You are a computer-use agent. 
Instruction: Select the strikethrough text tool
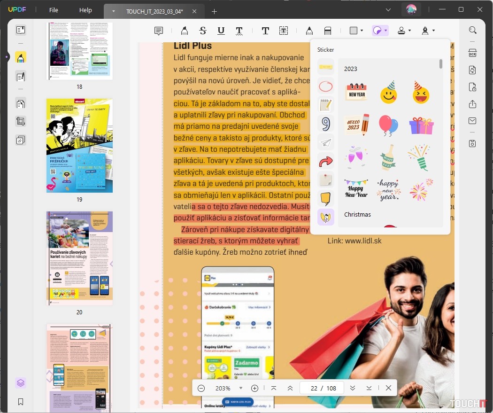click(x=203, y=31)
